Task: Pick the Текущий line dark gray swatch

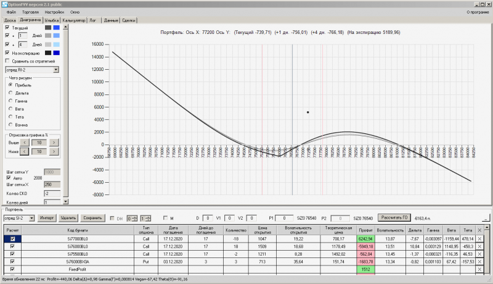Action: pos(48,28)
